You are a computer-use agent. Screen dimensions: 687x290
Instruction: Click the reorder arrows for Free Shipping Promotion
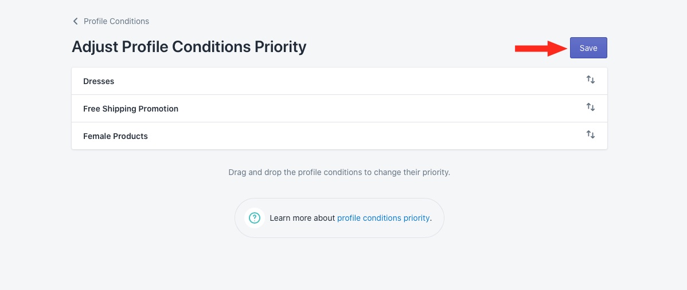click(591, 107)
